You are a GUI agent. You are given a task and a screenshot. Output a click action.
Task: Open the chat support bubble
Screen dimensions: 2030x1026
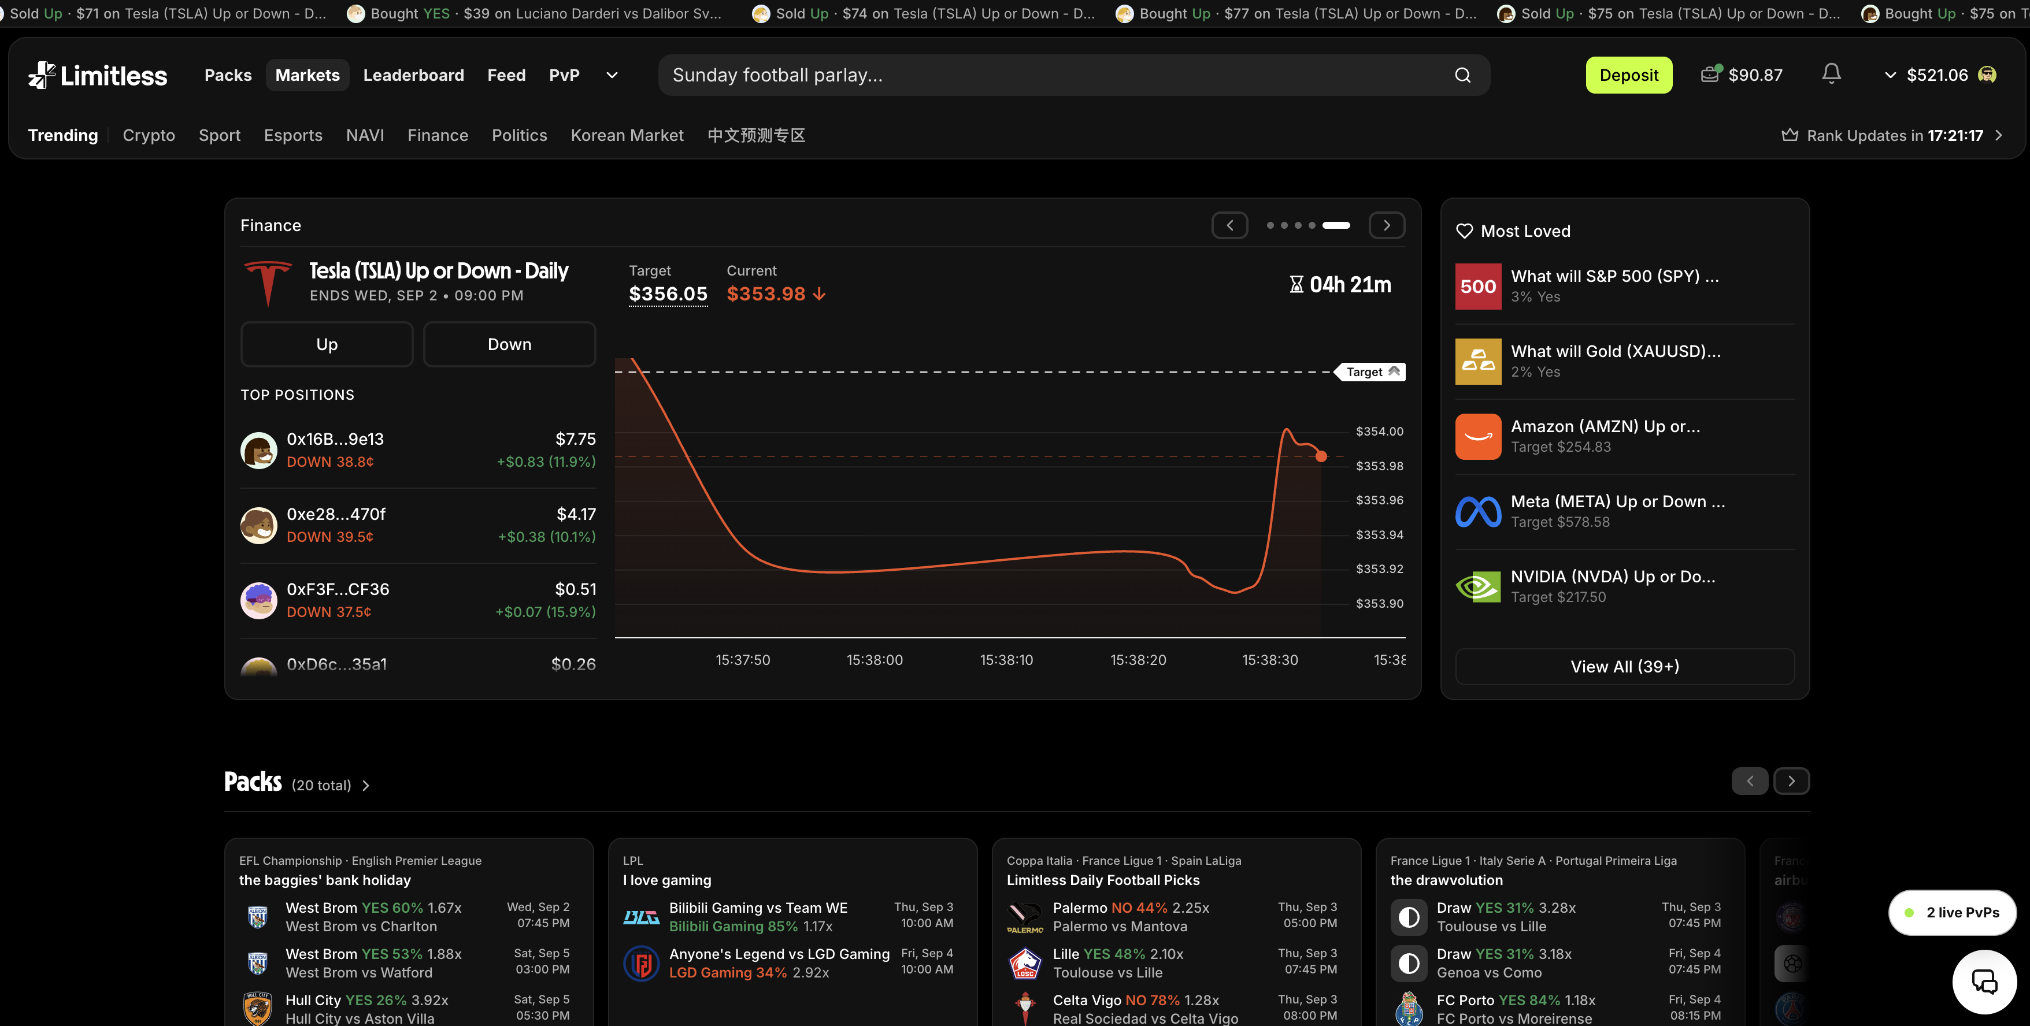(x=1984, y=981)
